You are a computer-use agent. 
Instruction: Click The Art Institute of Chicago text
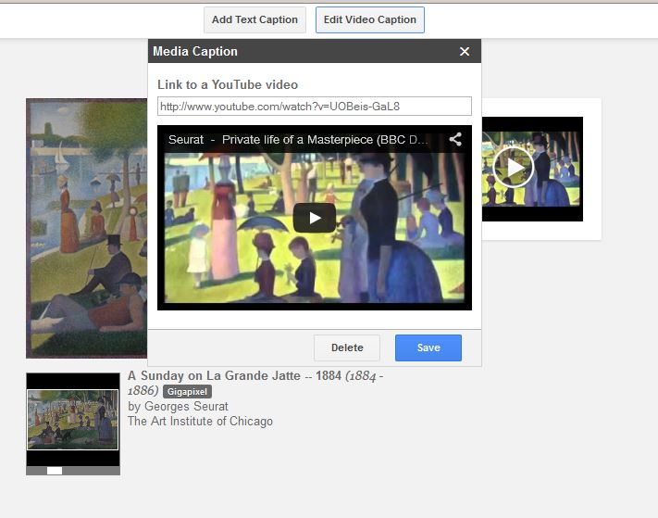coord(200,421)
